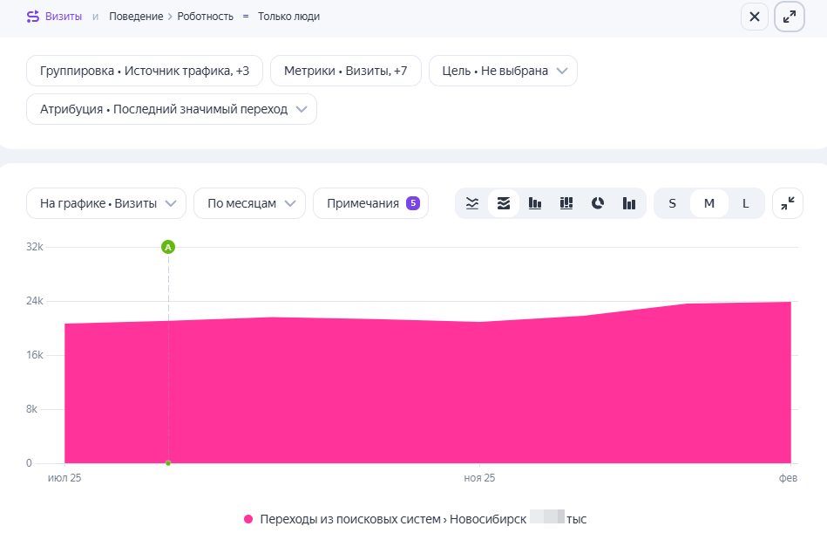The height and width of the screenshot is (533, 827).
Task: Select the last column chart icon
Action: tap(628, 203)
